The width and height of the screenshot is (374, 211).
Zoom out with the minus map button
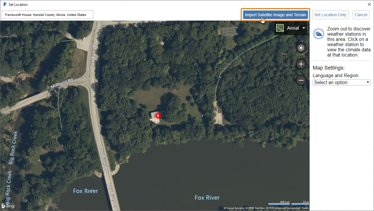point(301,80)
